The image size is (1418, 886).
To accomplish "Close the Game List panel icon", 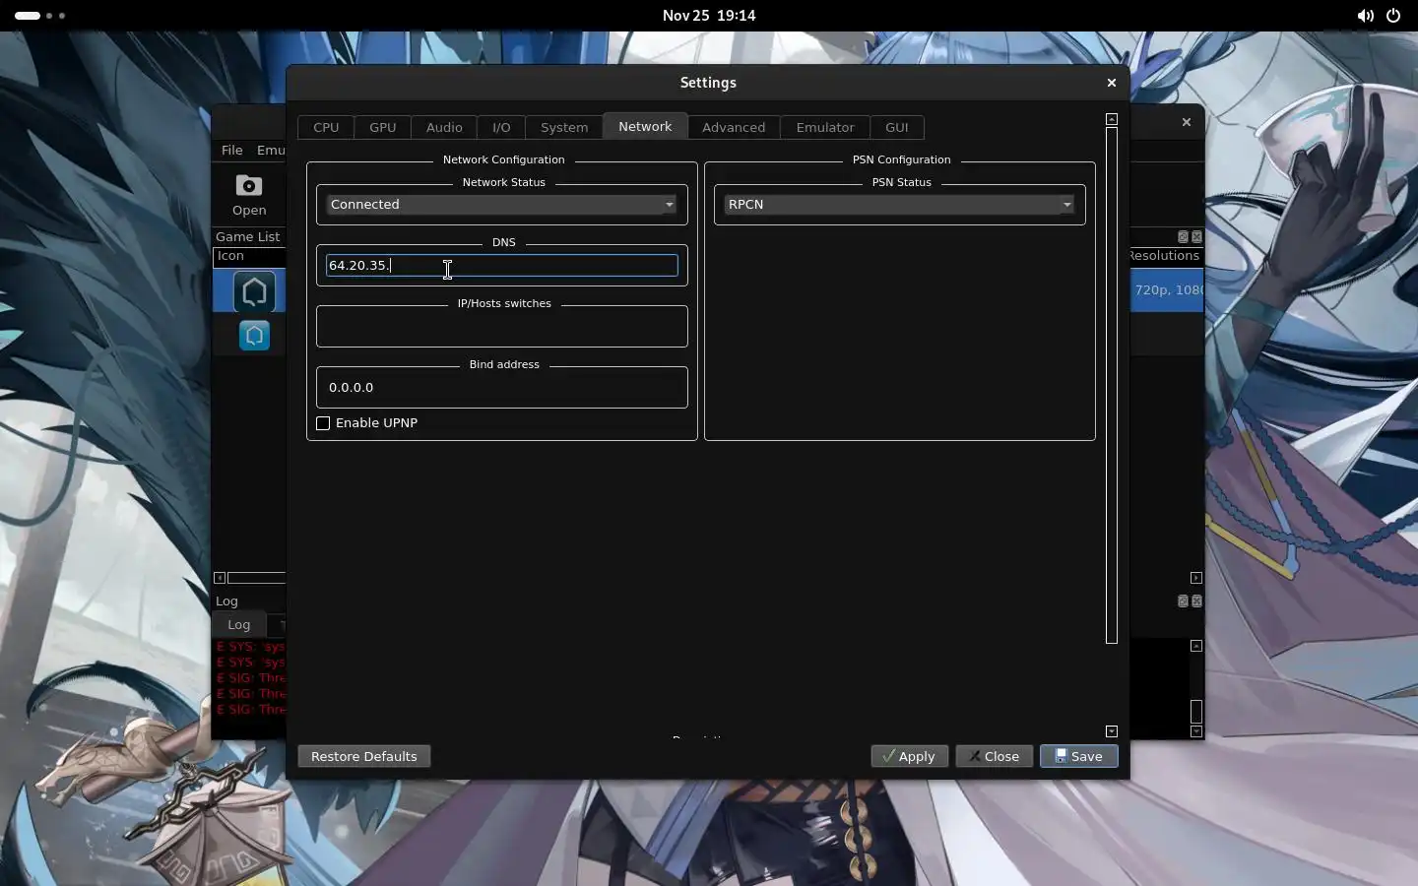I will pyautogui.click(x=1196, y=237).
